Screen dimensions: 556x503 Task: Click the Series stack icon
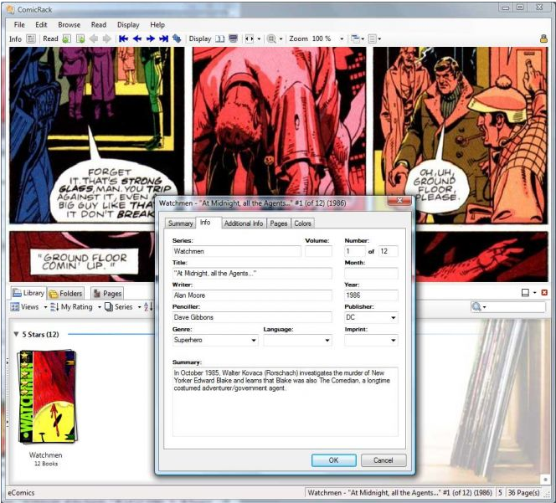point(109,307)
